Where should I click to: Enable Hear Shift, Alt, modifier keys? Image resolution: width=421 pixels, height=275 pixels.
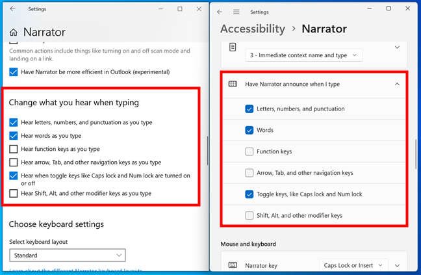[14, 193]
